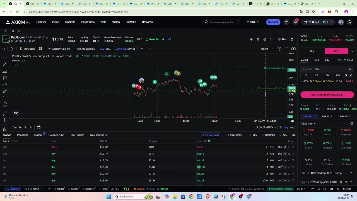357x201 pixels.
Task: Select the Limit order tab
Action: click(x=316, y=60)
